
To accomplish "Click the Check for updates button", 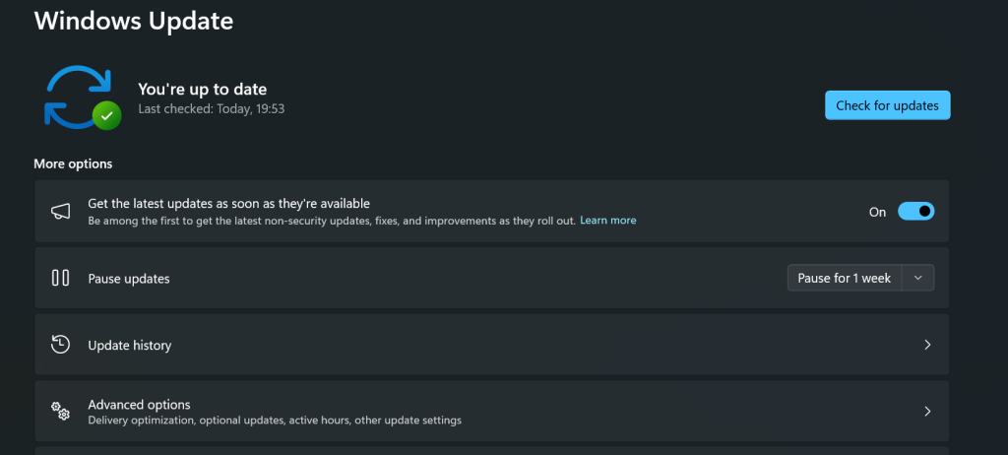I will tap(887, 105).
